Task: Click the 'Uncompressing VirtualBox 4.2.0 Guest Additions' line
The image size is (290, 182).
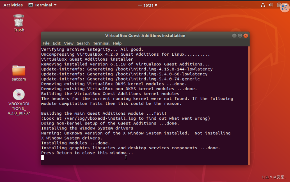Action: tap(126, 55)
